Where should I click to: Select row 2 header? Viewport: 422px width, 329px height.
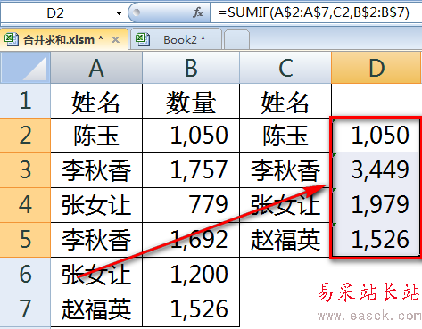[25, 136]
